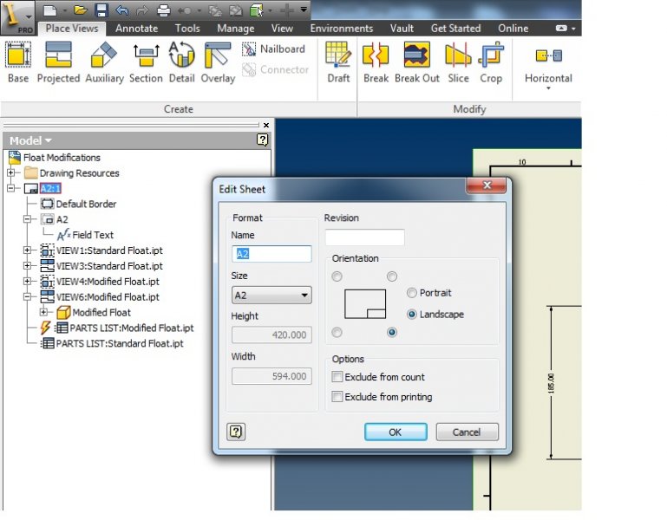The image size is (667, 520).
Task: Click the Save icon
Action: click(x=101, y=10)
